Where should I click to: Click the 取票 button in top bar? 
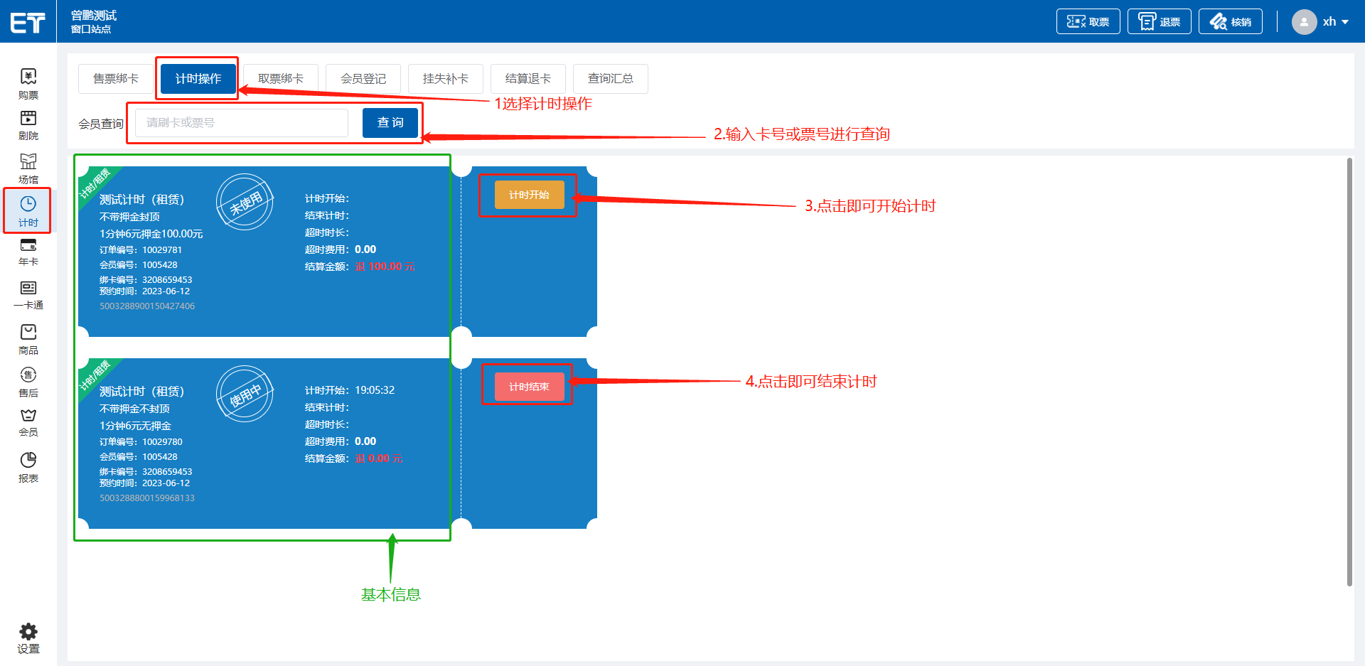click(x=1088, y=22)
